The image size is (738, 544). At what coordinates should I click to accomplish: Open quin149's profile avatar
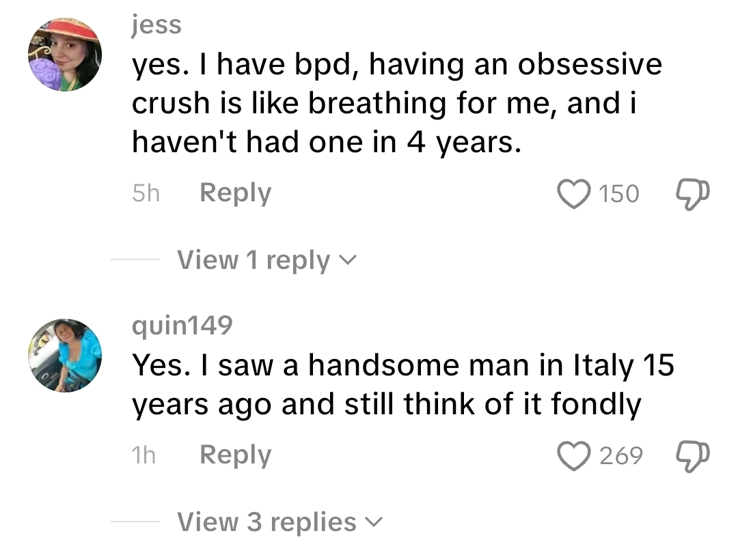coord(65,356)
